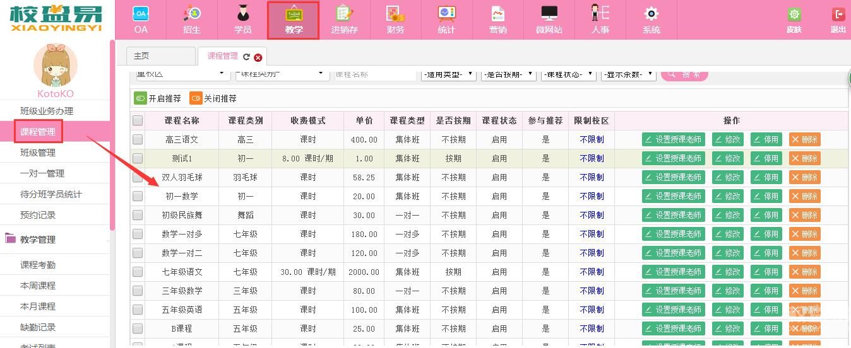Click the 关闭推荐 disable recommendation button
The height and width of the screenshot is (348, 851).
pyautogui.click(x=213, y=98)
